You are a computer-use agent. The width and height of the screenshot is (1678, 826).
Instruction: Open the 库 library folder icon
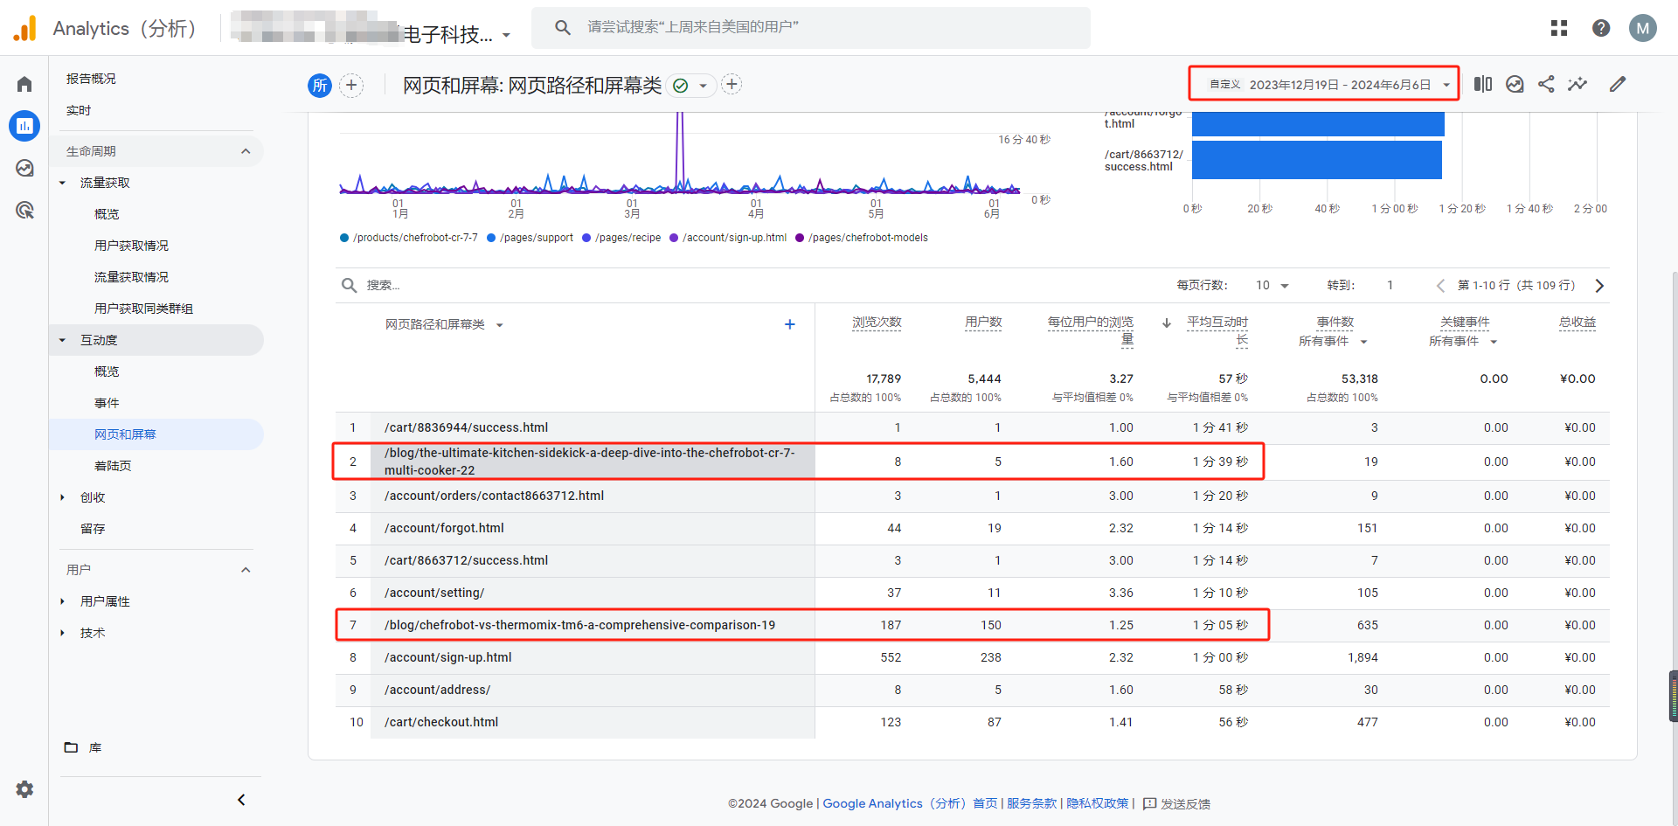click(x=71, y=747)
